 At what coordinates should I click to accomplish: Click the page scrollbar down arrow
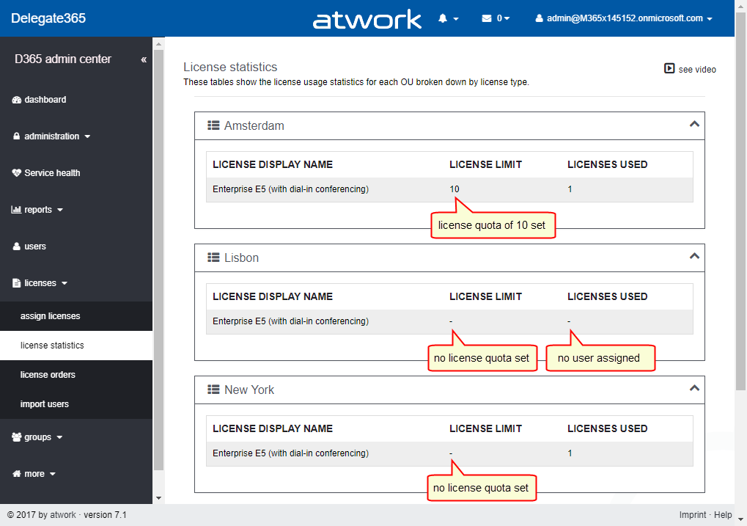(x=741, y=520)
